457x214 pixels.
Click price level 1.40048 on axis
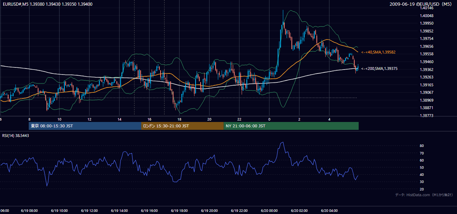427,16
